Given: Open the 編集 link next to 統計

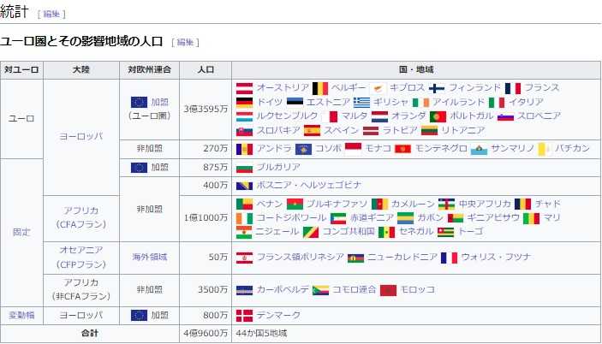Looking at the screenshot, I should 51,15.
